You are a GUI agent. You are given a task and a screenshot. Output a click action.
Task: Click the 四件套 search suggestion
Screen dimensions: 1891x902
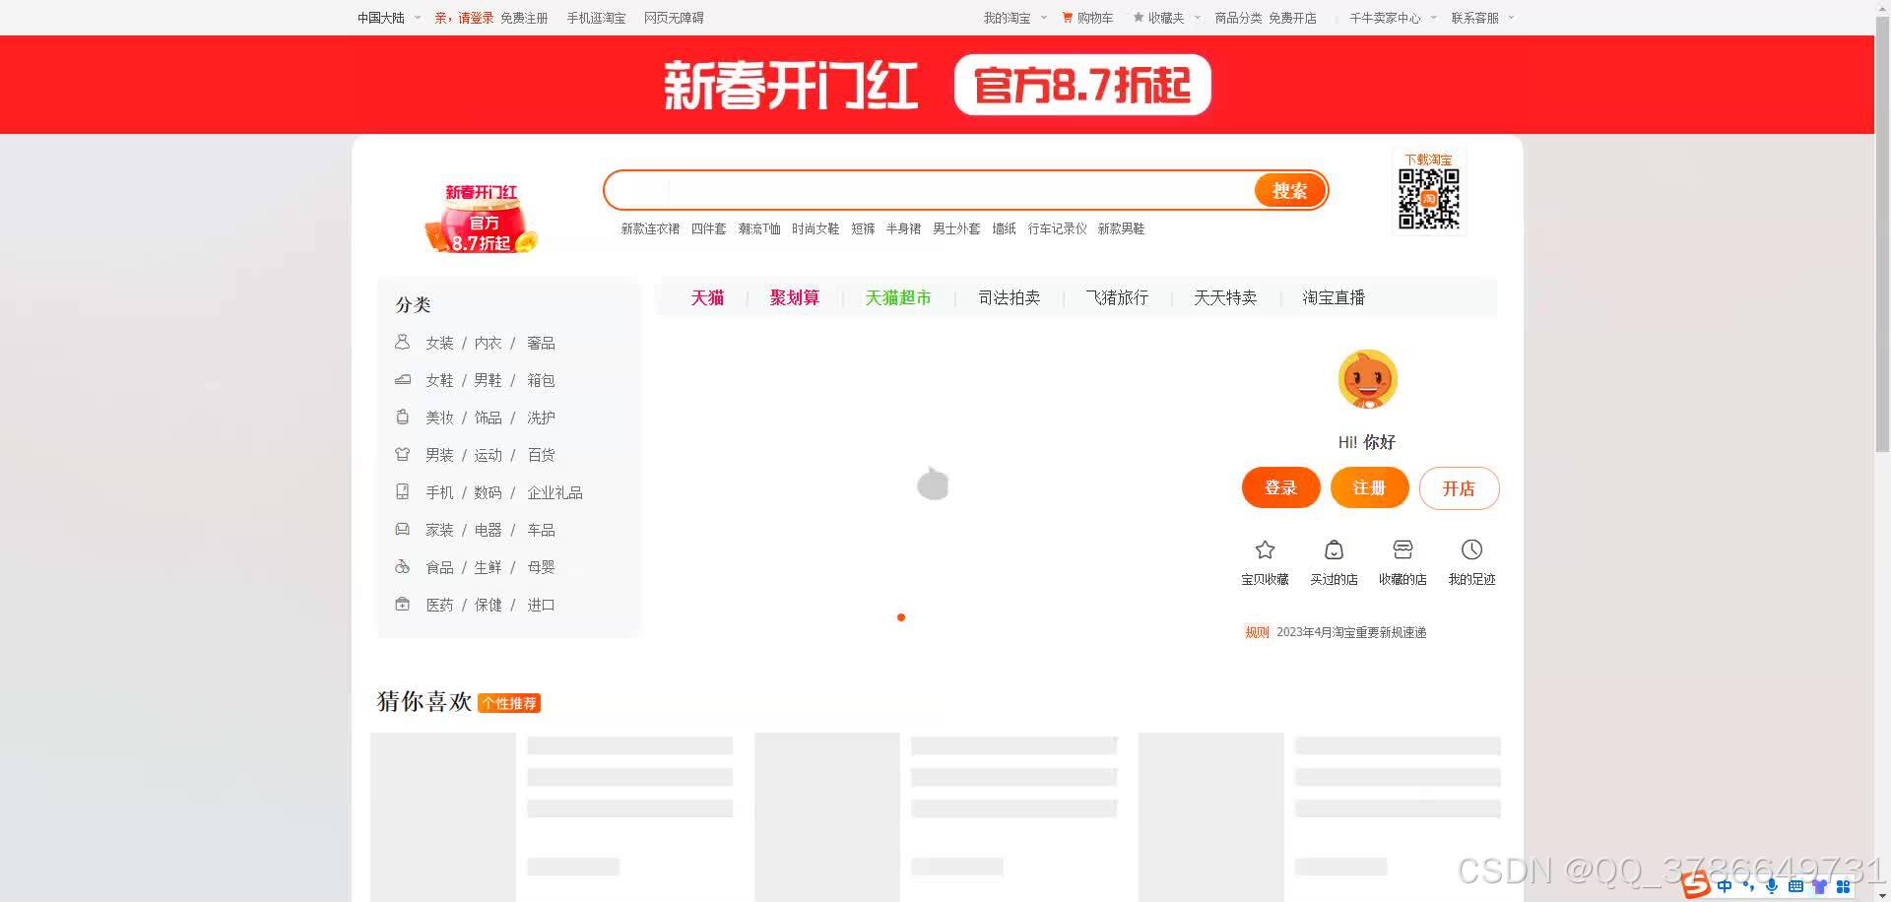click(708, 228)
